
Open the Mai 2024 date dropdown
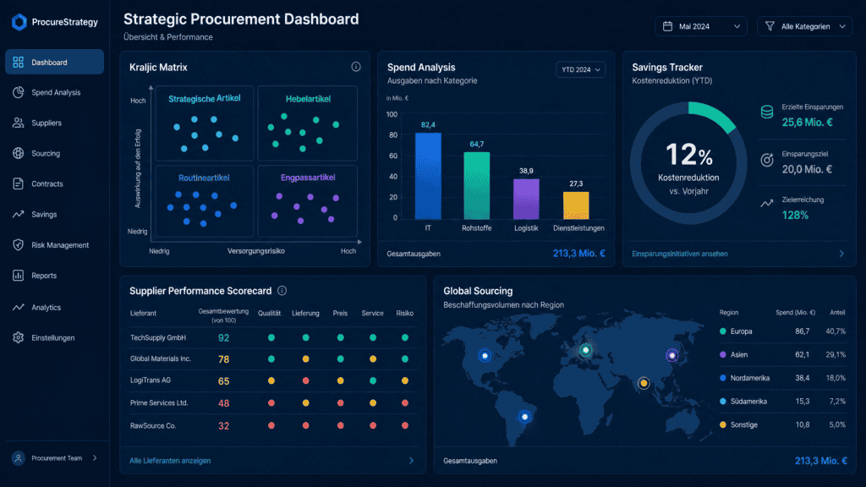click(x=701, y=26)
